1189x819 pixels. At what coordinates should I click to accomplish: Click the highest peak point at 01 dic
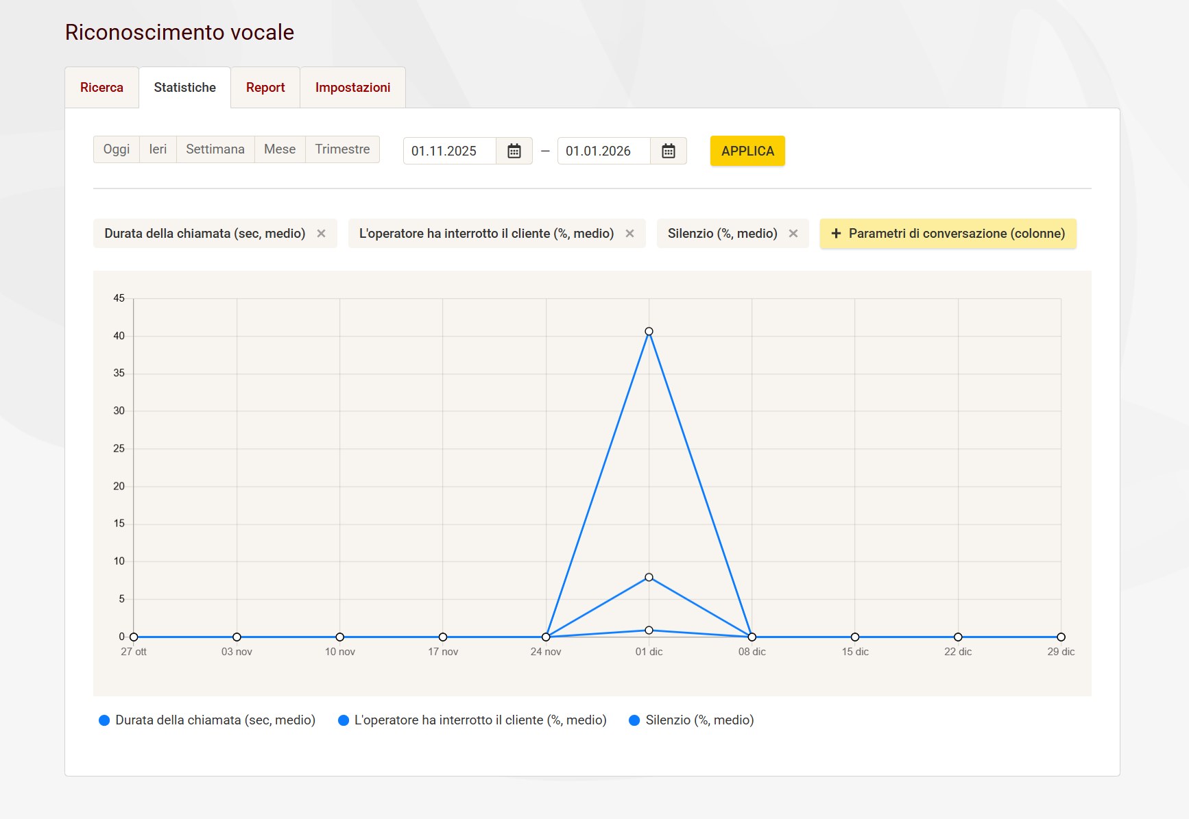pos(649,332)
